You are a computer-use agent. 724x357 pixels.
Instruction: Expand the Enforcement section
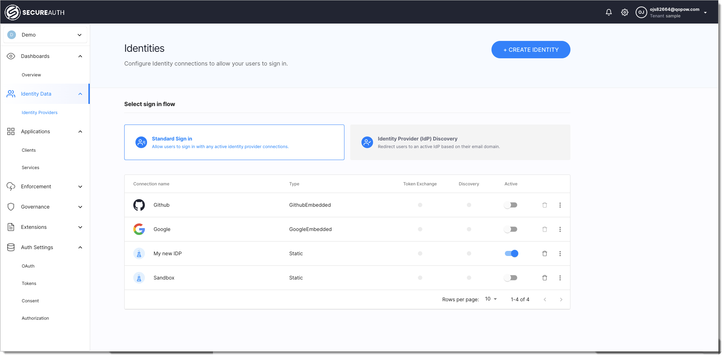click(80, 186)
